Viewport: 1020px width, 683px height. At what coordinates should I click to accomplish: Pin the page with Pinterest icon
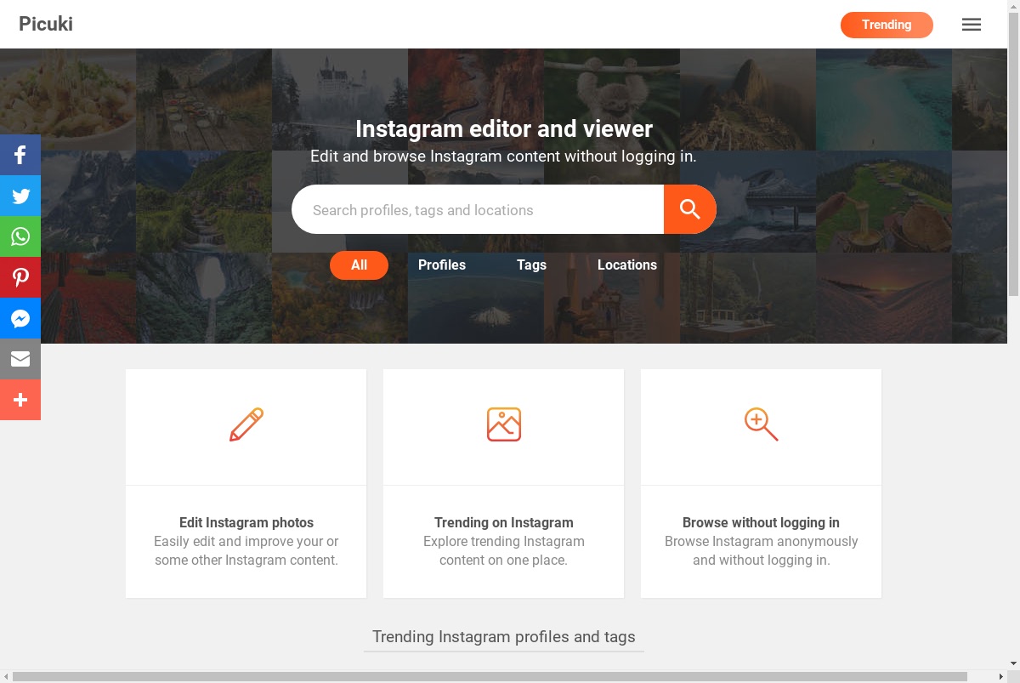pyautogui.click(x=20, y=277)
